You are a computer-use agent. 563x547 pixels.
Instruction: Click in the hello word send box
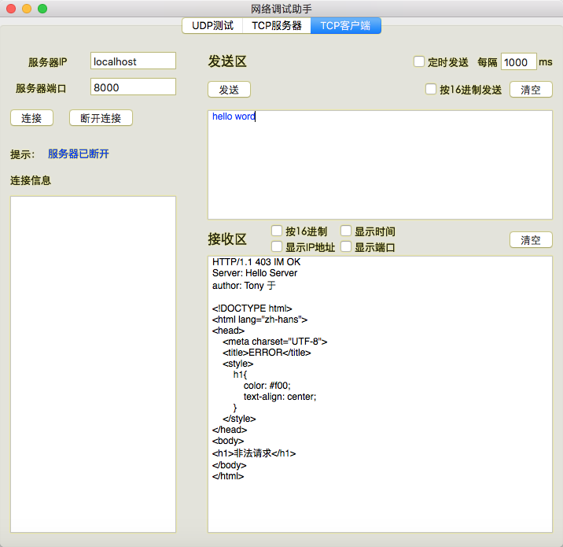(380, 165)
